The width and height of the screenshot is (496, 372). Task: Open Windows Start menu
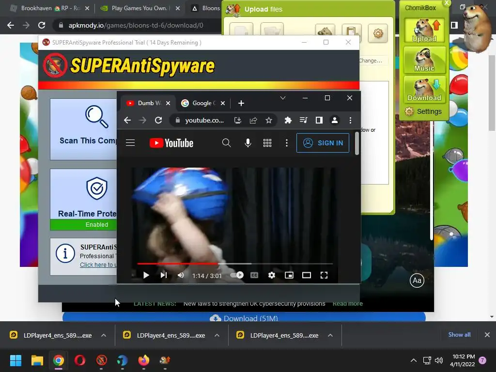coord(15,360)
